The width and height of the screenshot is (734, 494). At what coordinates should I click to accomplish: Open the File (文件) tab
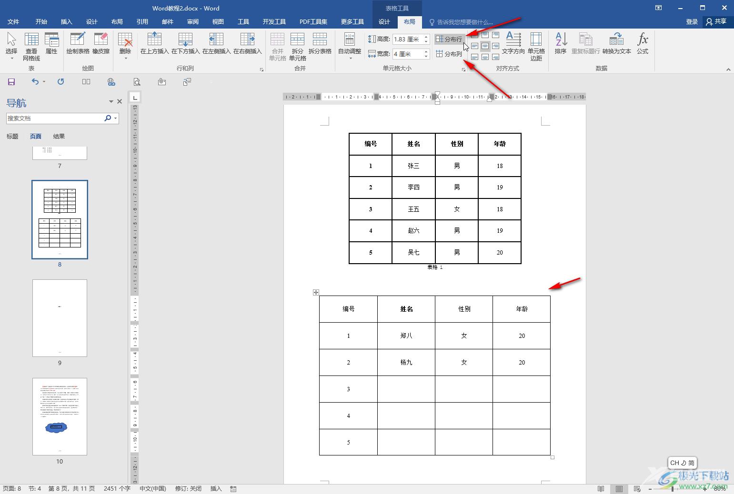(x=13, y=21)
